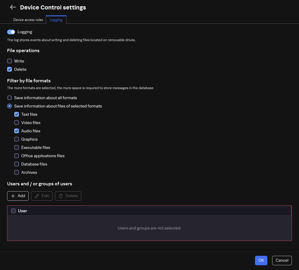Enable the Write file operation checkbox
The height and width of the screenshot is (270, 299).
click(x=9, y=61)
